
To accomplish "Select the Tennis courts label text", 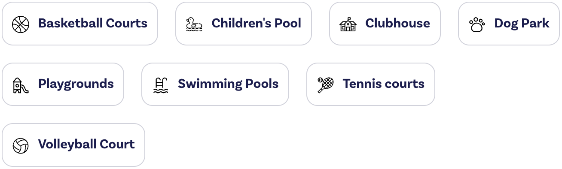I will (x=384, y=84).
